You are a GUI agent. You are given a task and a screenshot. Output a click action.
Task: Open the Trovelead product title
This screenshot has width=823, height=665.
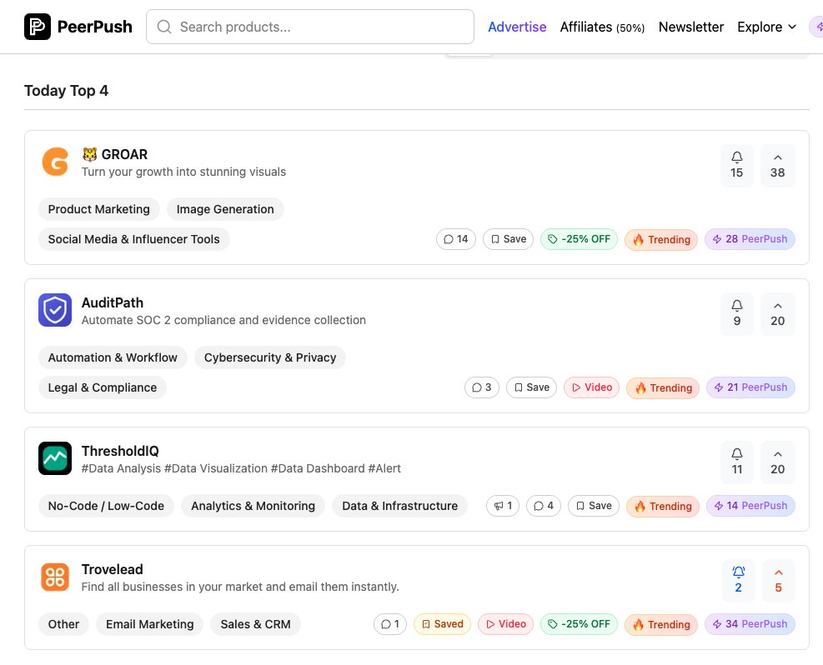[113, 569]
